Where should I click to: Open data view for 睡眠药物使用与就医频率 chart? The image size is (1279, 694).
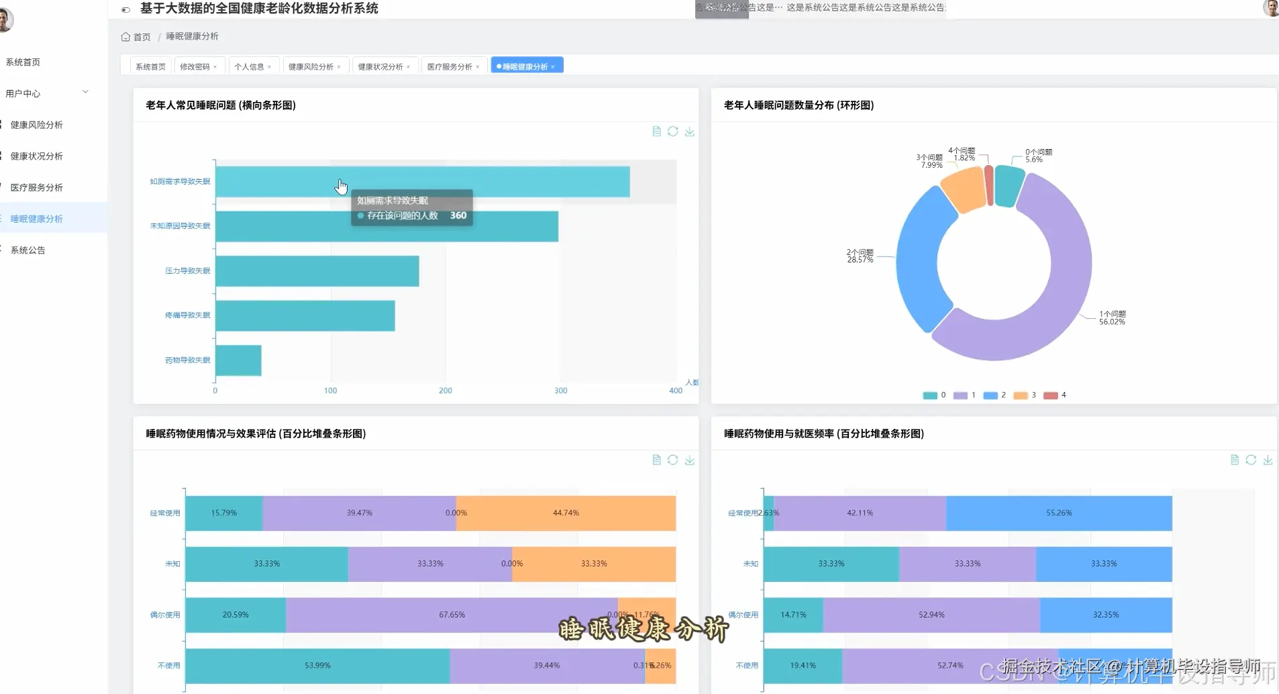(1235, 460)
